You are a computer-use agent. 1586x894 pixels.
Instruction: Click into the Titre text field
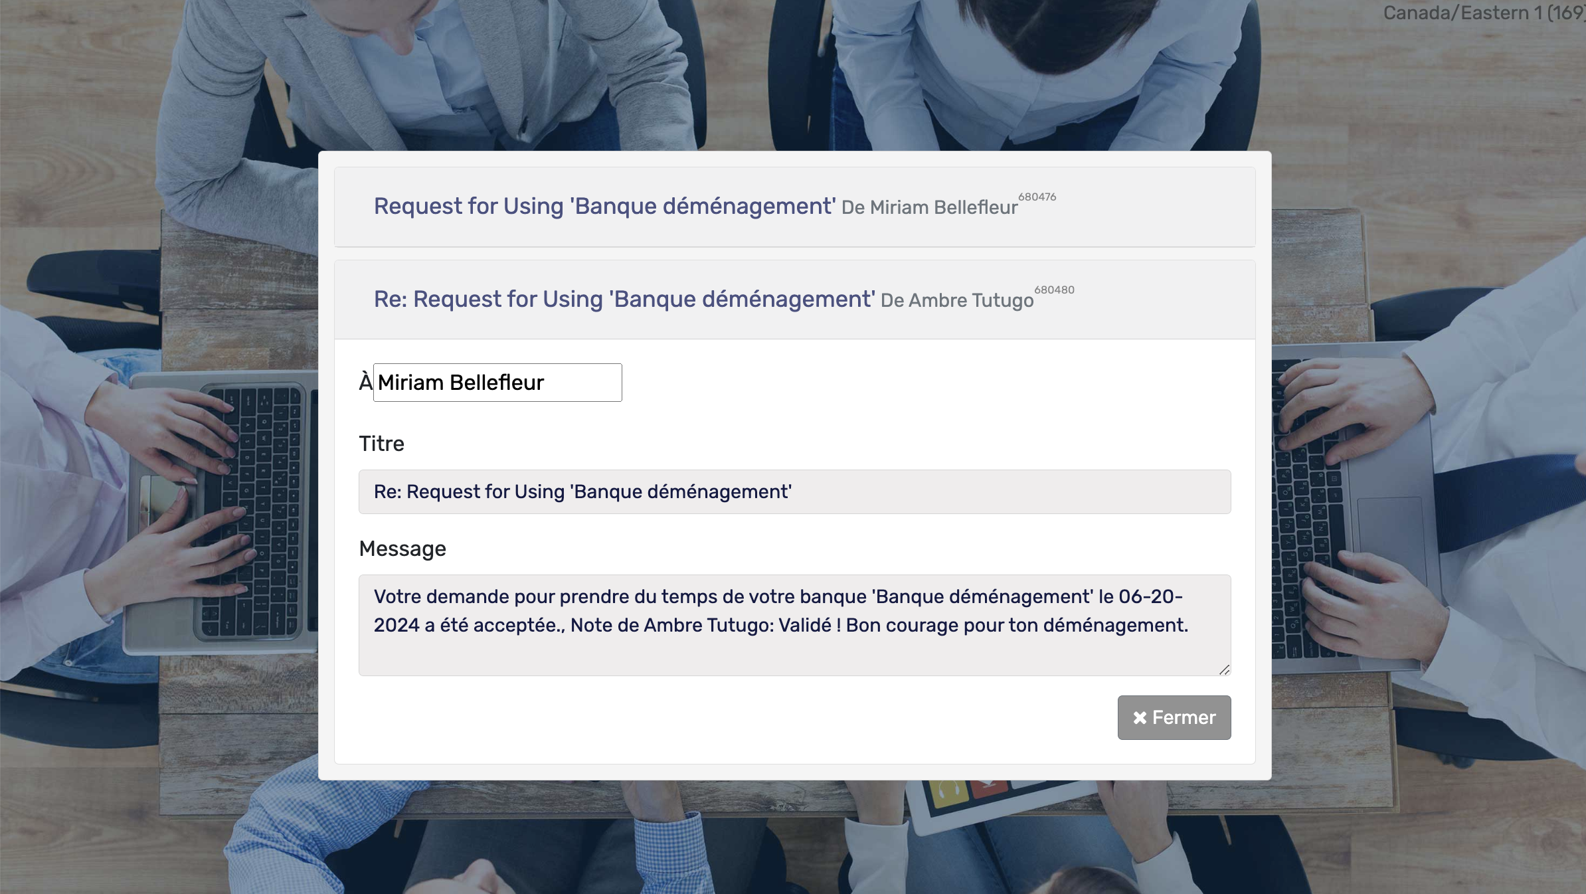pos(794,492)
